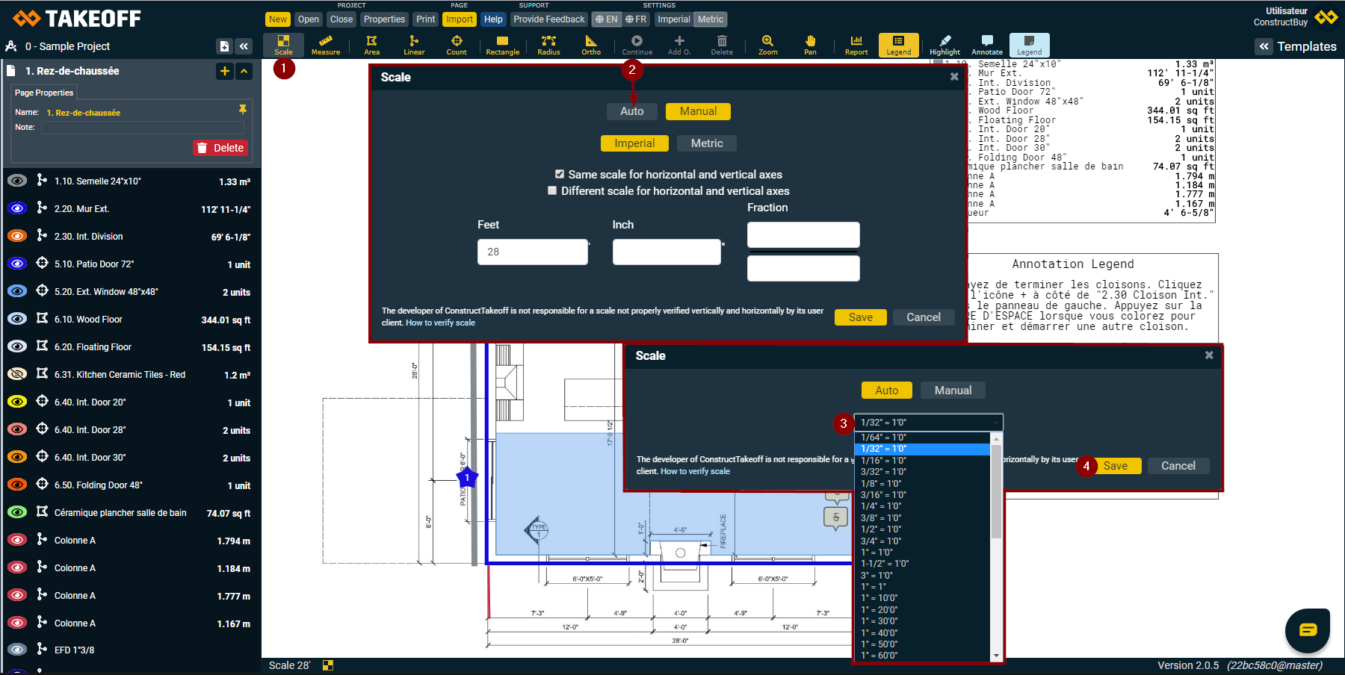
Task: Open the Import menu
Action: 460,19
